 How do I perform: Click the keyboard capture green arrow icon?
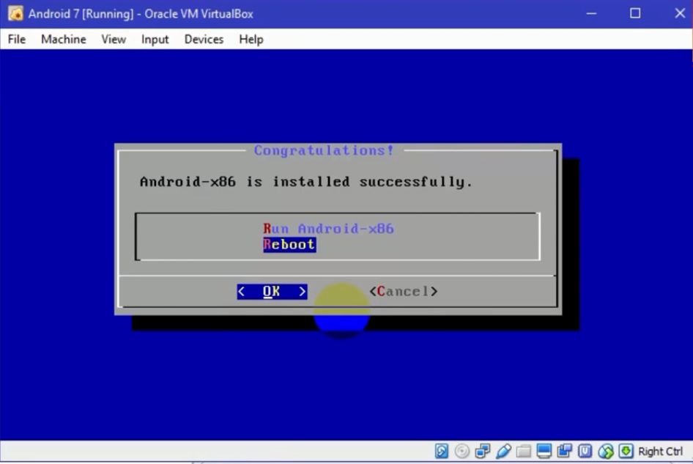tap(626, 452)
